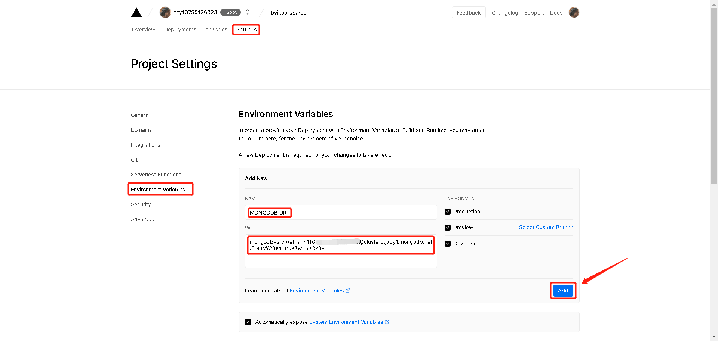Click the Feedback button
718x341 pixels.
469,13
